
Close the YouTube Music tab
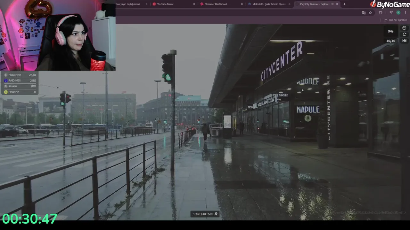click(x=194, y=4)
